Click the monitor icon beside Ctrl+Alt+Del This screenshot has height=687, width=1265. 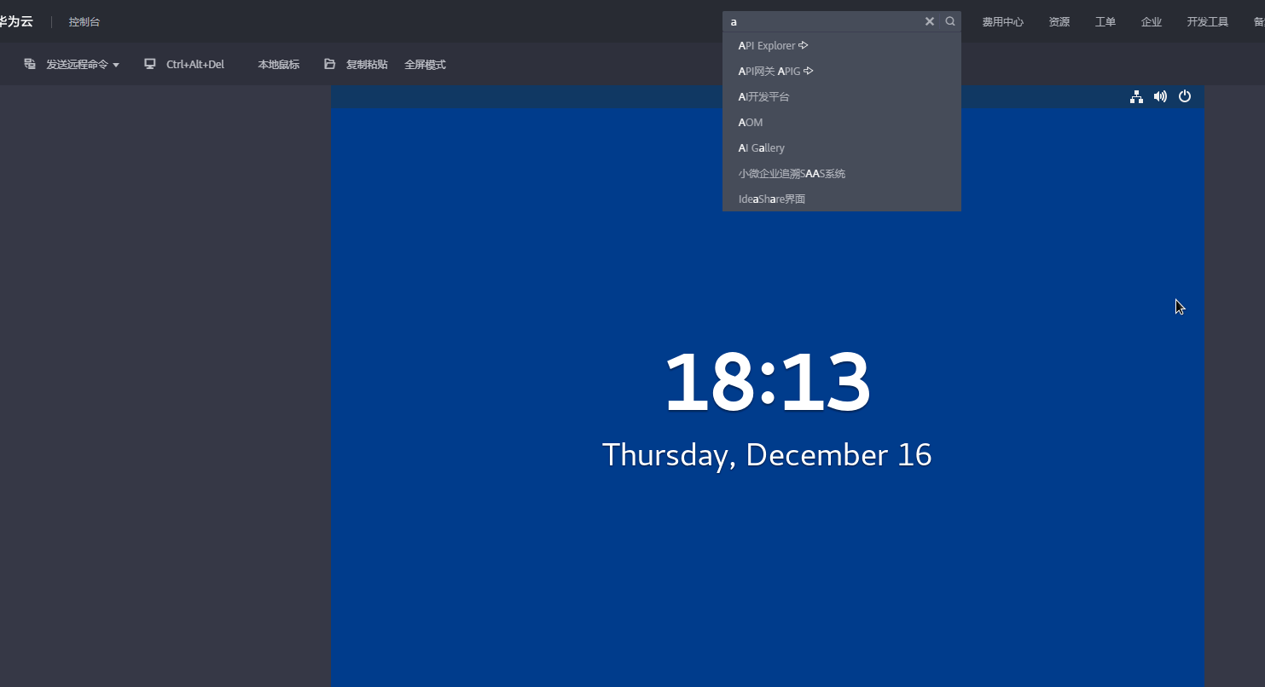click(x=150, y=64)
